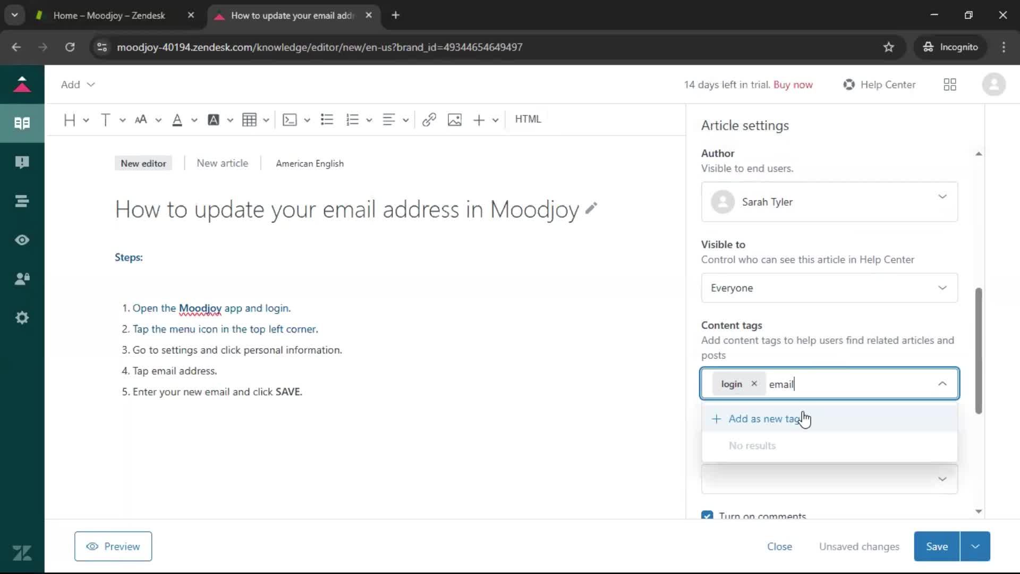Click the Zendesk logo at sidebar bottom
This screenshot has height=574, width=1020.
pos(22,553)
